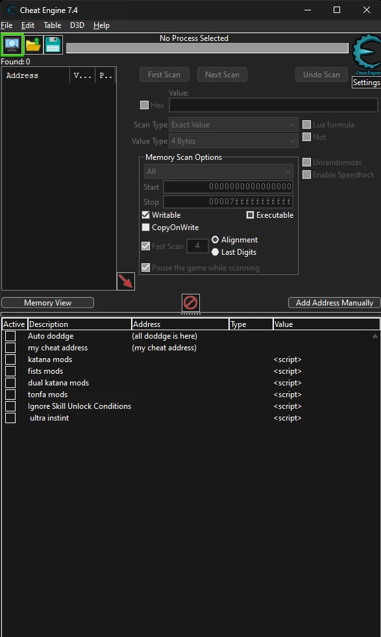Image resolution: width=381 pixels, height=637 pixels.
Task: Sort by the Active column header
Action: (14, 324)
